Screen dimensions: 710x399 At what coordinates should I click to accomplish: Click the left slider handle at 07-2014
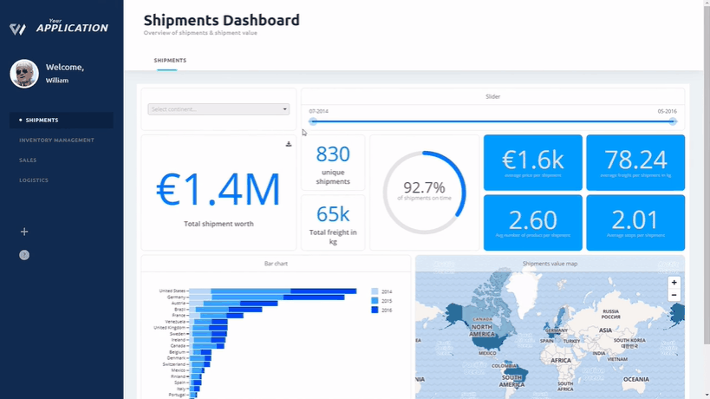pos(313,121)
